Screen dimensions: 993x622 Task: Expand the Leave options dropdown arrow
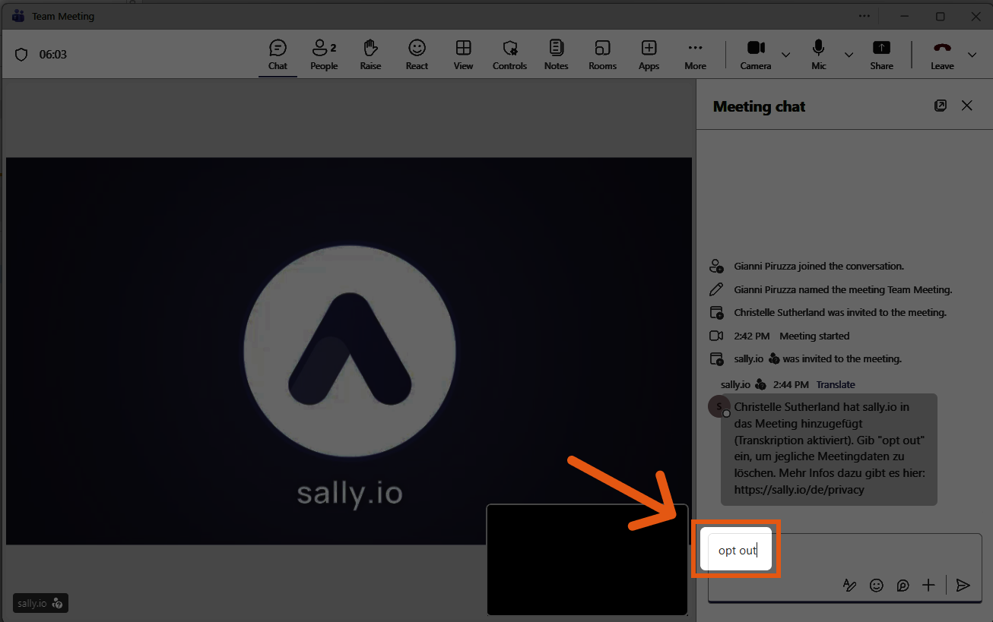click(972, 55)
